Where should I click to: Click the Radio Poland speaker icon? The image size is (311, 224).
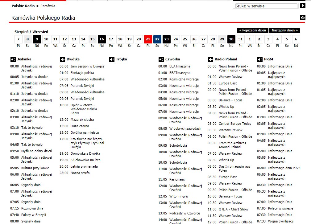[210, 59]
